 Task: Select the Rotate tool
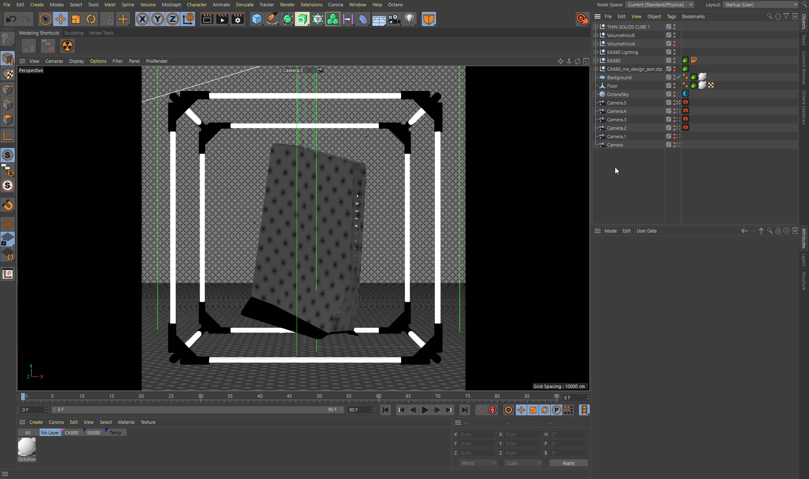point(91,19)
